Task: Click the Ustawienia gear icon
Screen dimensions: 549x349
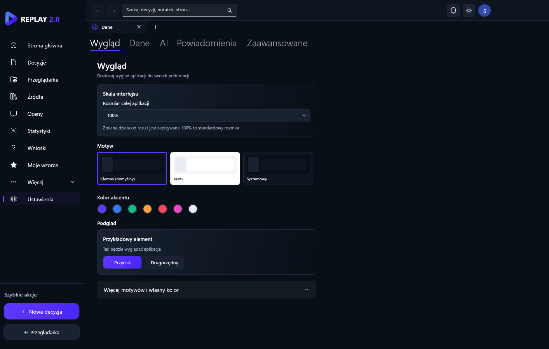Action: [14, 199]
